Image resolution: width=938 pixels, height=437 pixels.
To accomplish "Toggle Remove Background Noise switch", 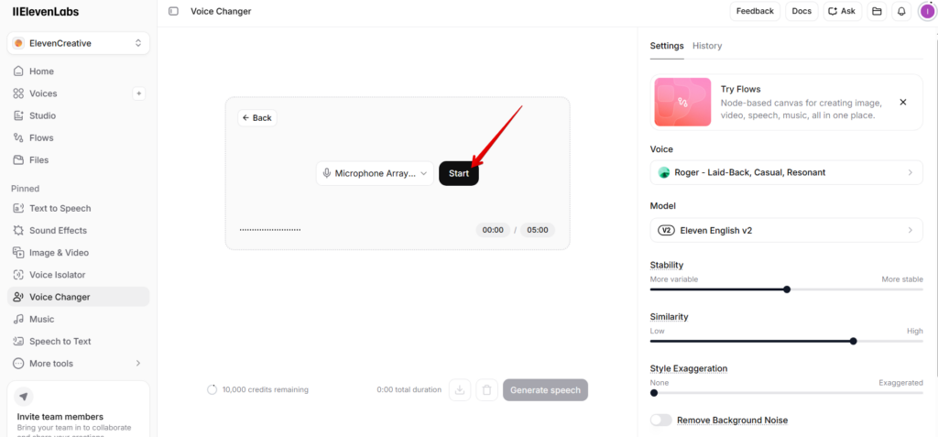I will pyautogui.click(x=661, y=421).
